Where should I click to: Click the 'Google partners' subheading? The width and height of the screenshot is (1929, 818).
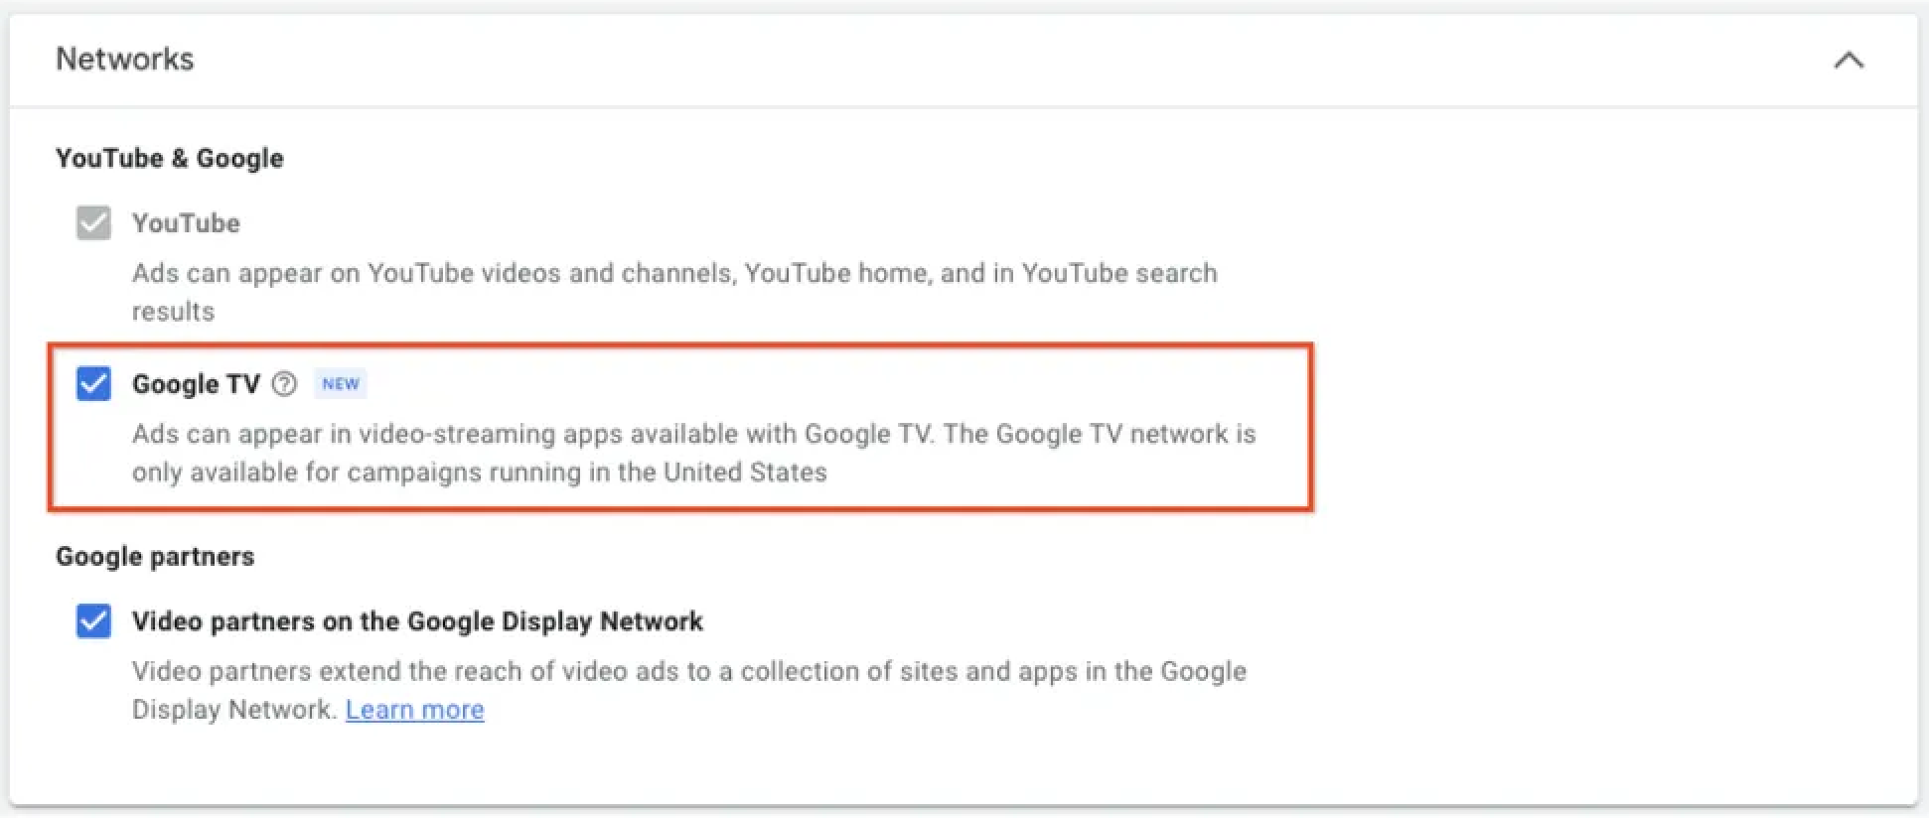click(x=155, y=557)
